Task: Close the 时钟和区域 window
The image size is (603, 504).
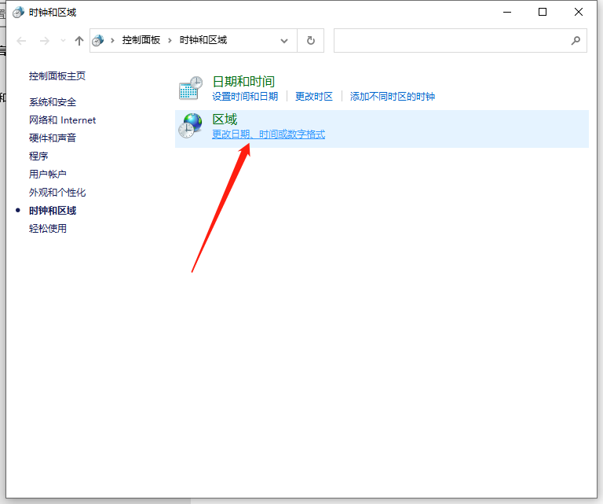Action: point(579,13)
